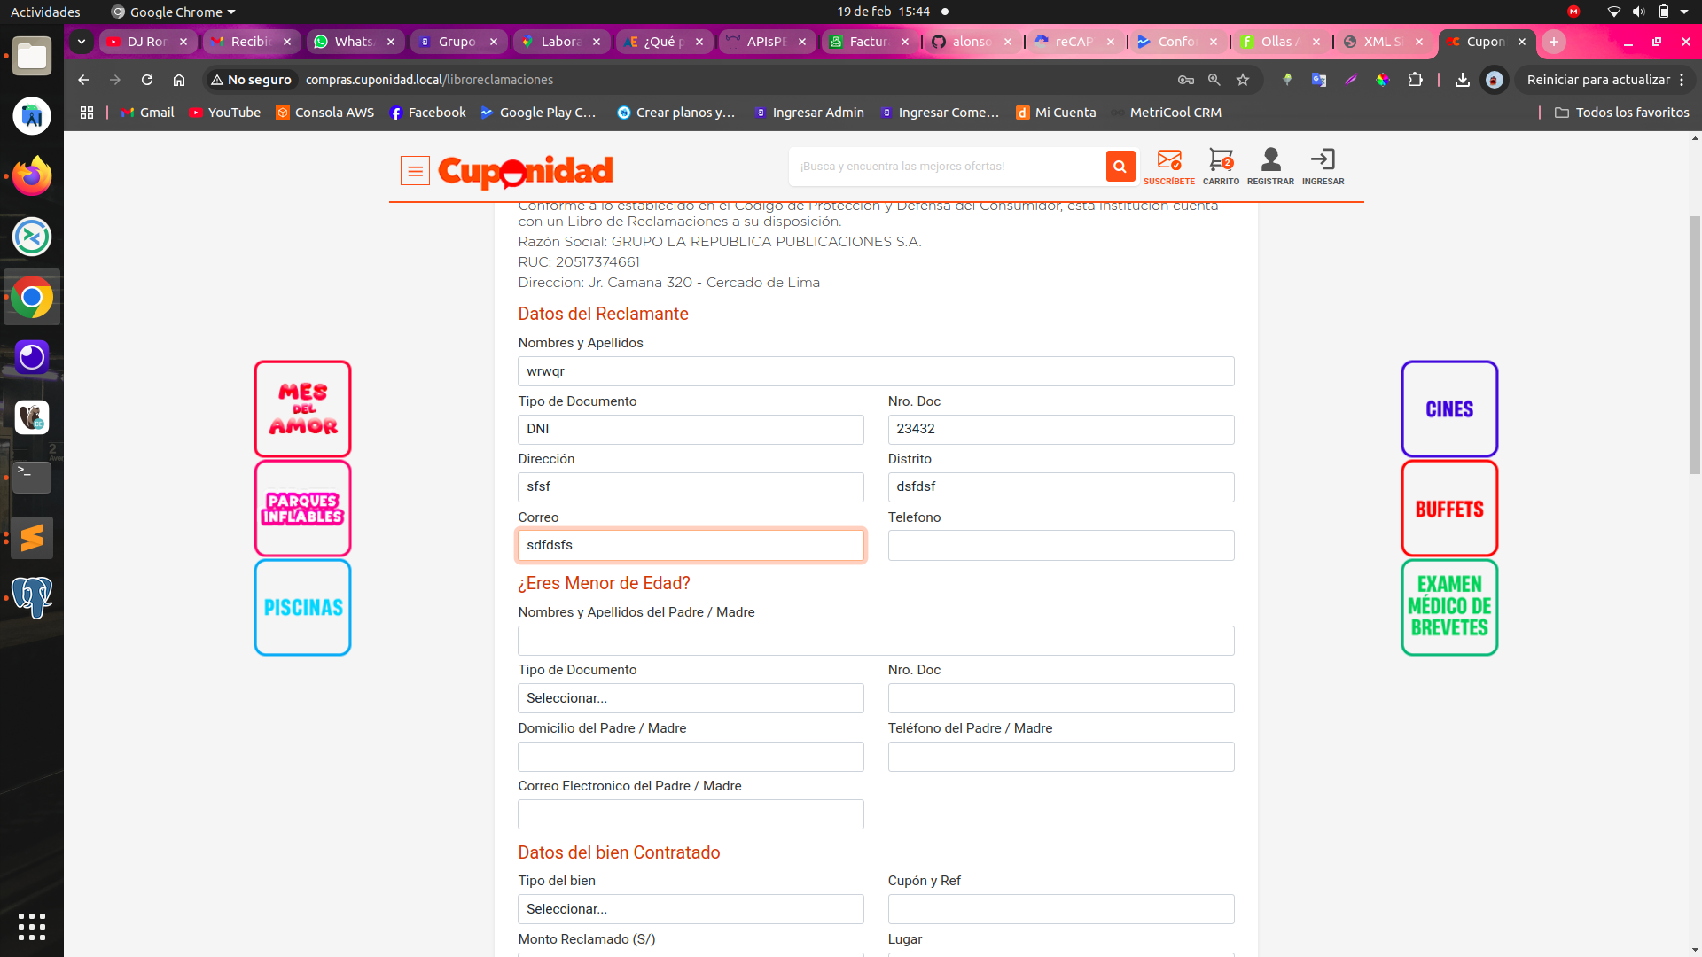
Task: Open the hamburger menu next to Cuponidad logo
Action: [x=415, y=171]
